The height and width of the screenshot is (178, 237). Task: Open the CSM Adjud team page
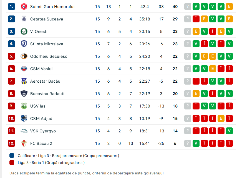41,119
